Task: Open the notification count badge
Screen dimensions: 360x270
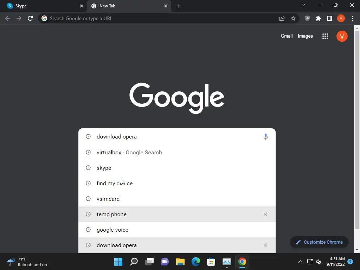Action: tap(350, 262)
